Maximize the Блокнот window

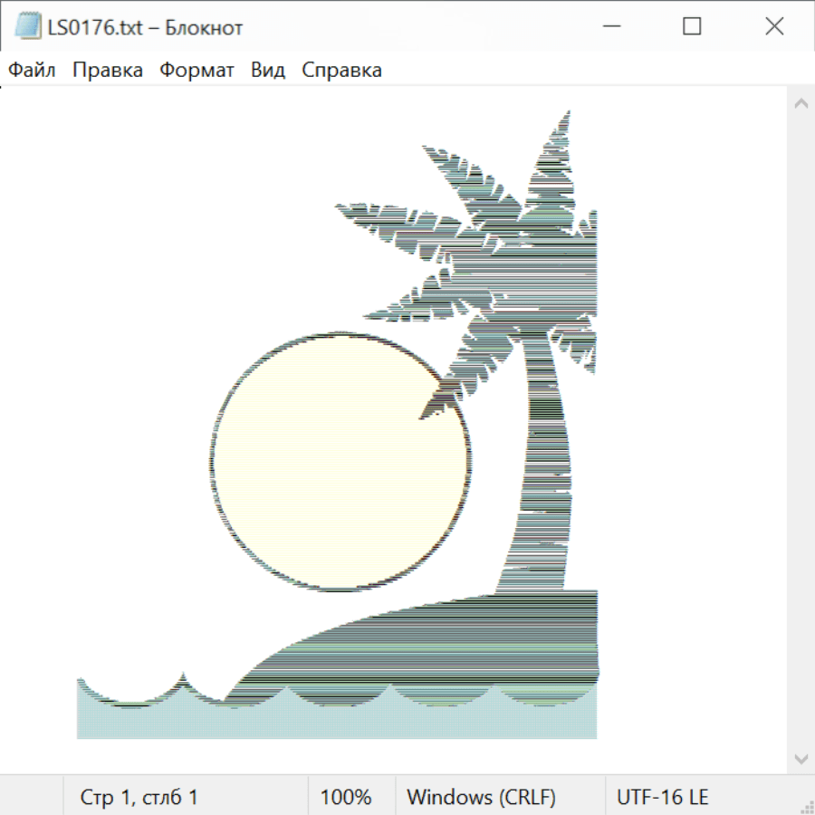(x=692, y=27)
